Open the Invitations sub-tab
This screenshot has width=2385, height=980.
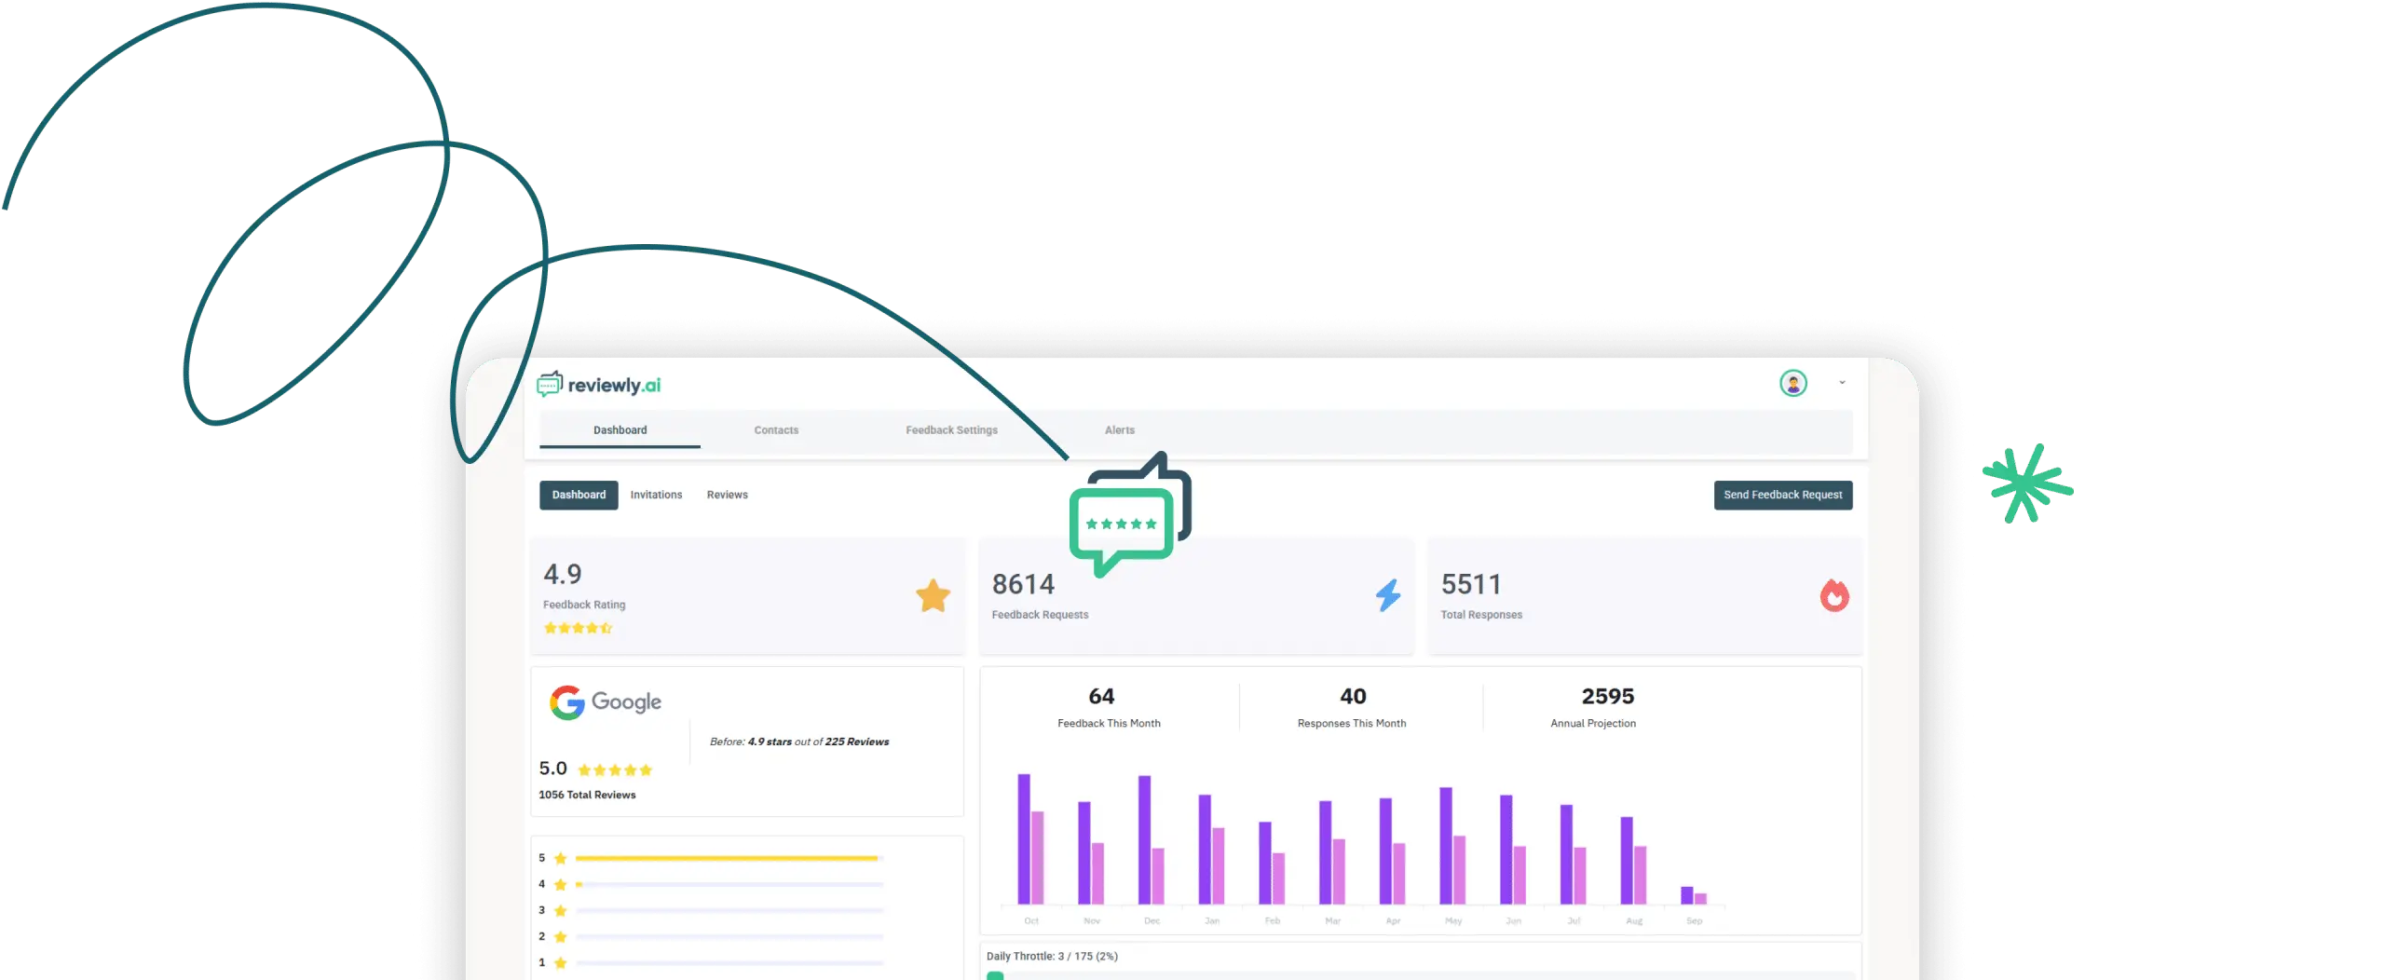click(x=656, y=495)
